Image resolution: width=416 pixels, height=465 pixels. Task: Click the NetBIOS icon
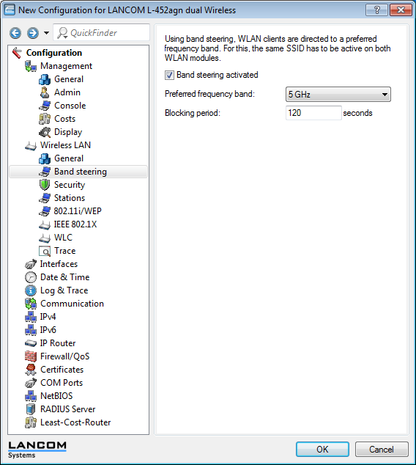pyautogui.click(x=31, y=396)
